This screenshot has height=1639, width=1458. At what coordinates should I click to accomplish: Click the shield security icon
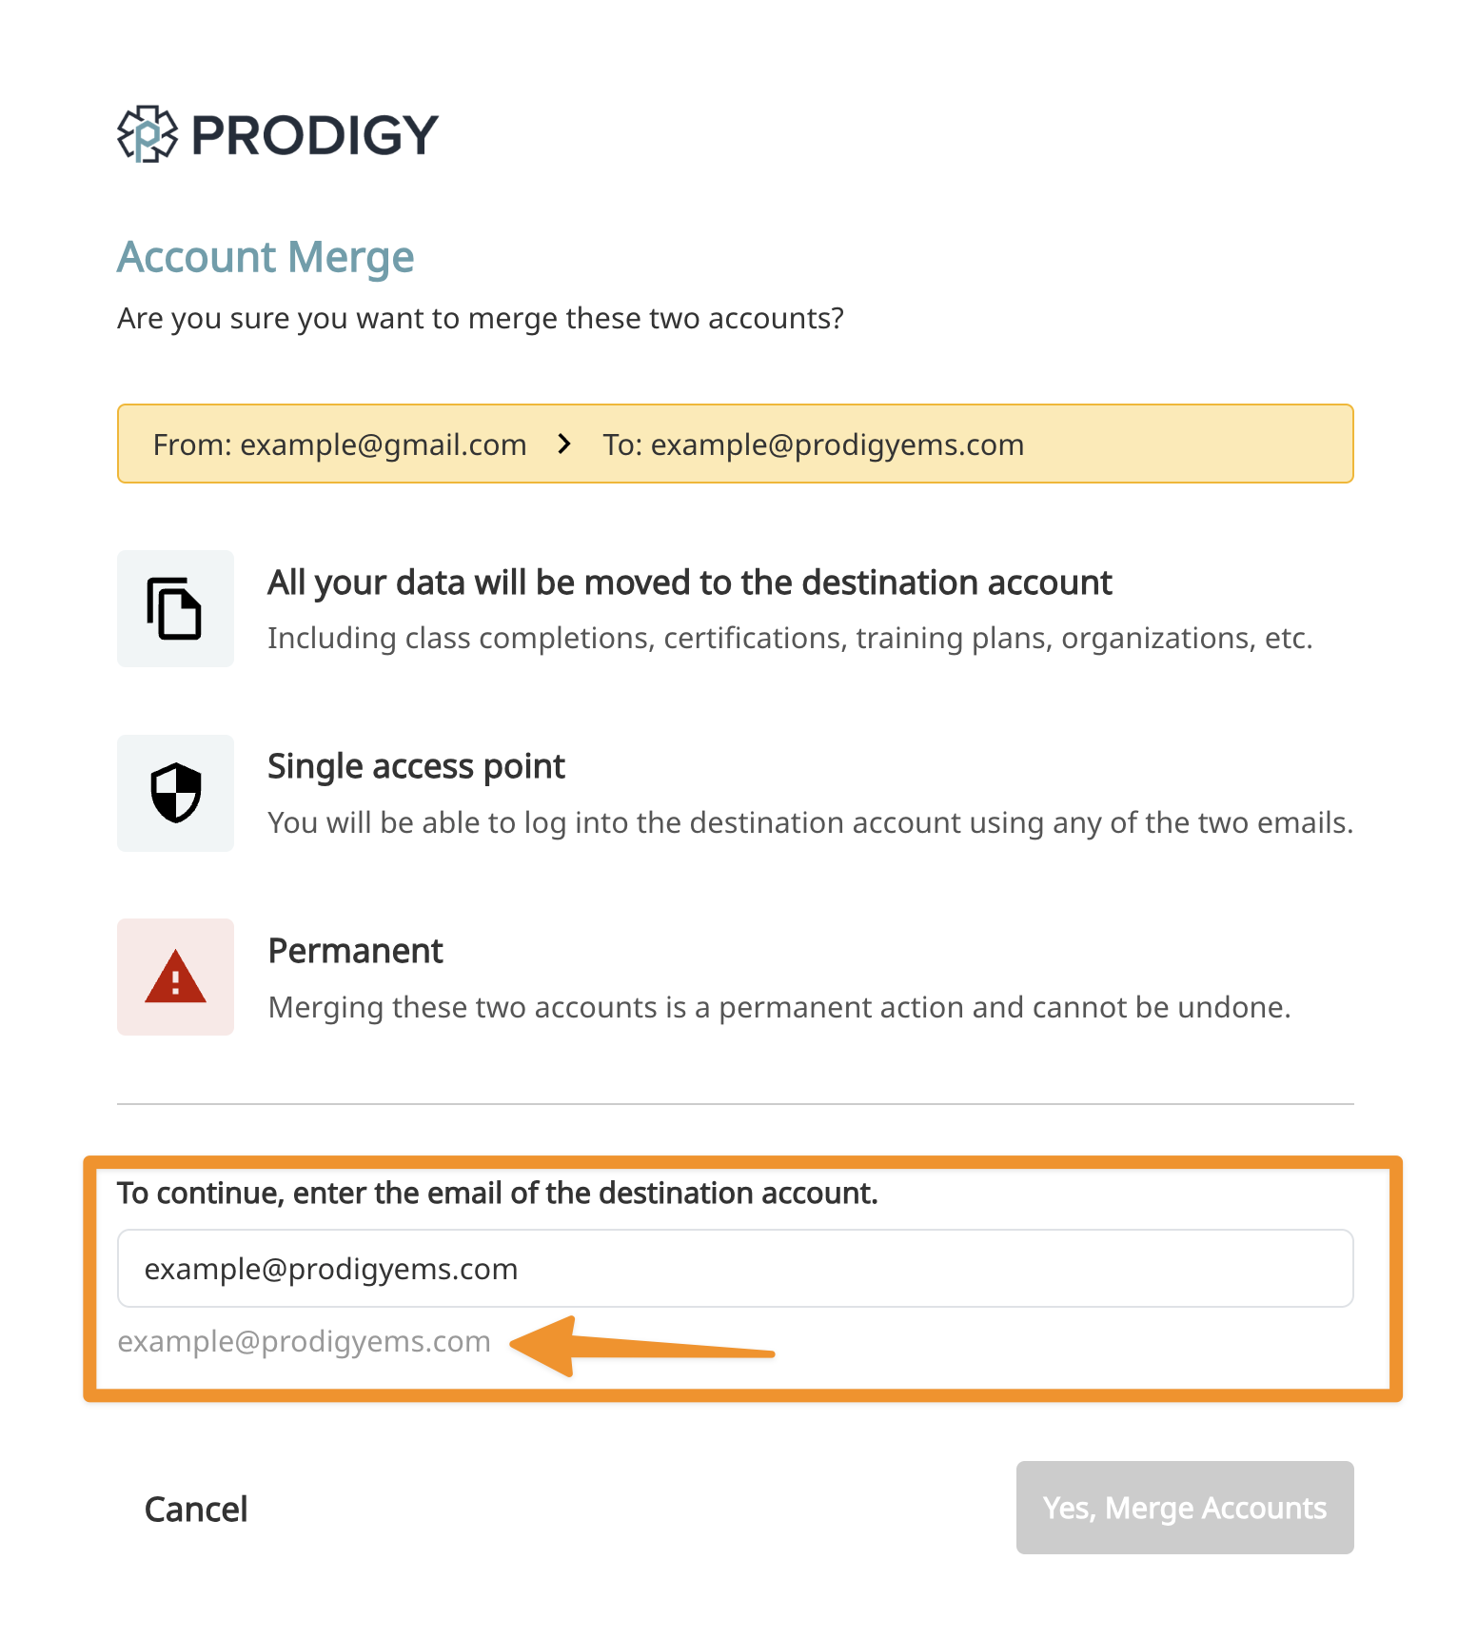176,793
